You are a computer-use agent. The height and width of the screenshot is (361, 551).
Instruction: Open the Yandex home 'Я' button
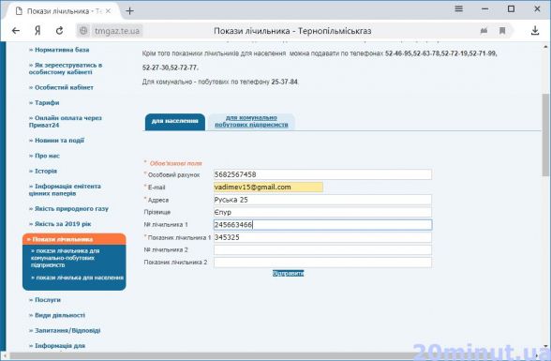click(37, 31)
